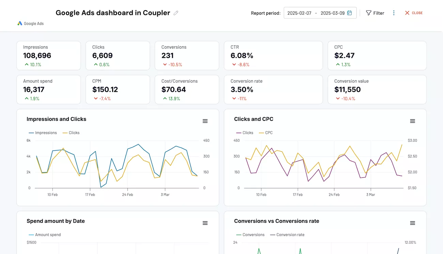Image resolution: width=443 pixels, height=254 pixels.
Task: Open the three-dot more options menu
Action: point(394,13)
